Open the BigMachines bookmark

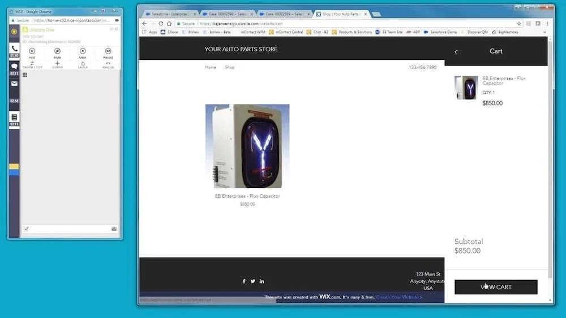coord(505,32)
